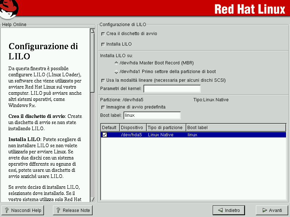Toggle the default checkbox for /dev/hda5 row
The image size is (290, 217).
(105, 135)
